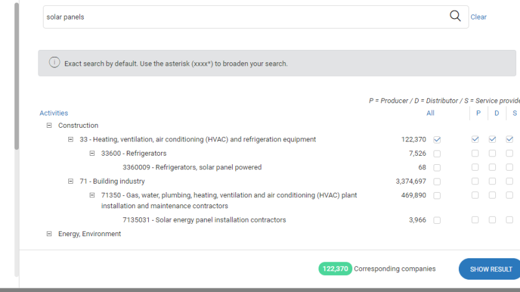This screenshot has height=292, width=520.
Task: Collapse the 33 - Heating, ventilation (HVAC) node
Action: 71,140
